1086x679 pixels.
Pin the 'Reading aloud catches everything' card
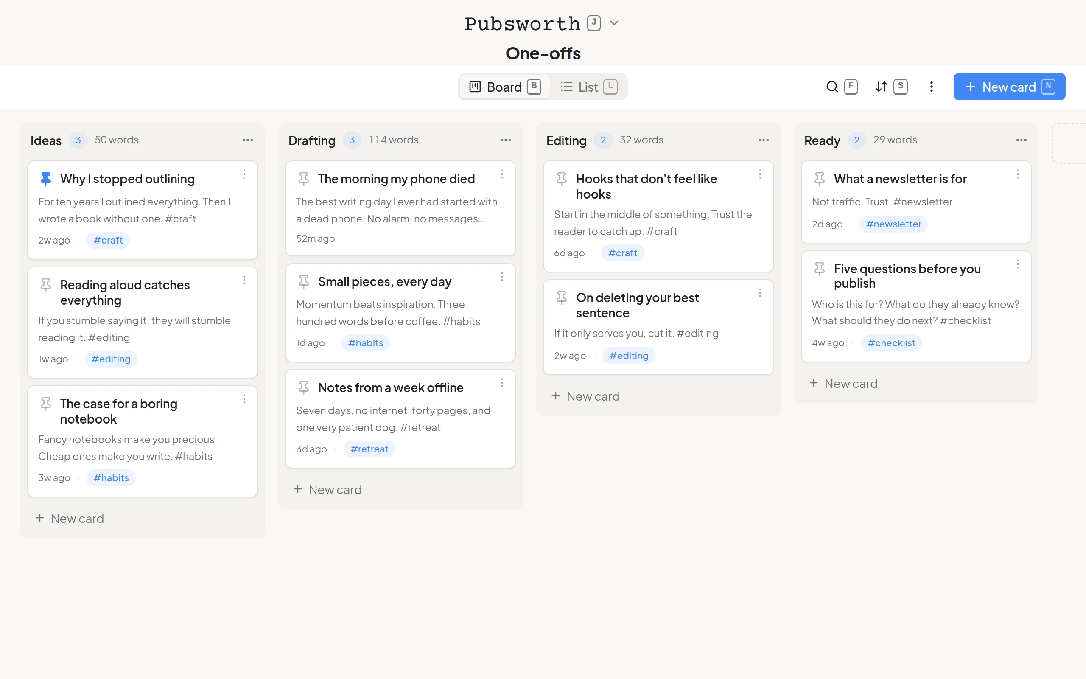pyautogui.click(x=46, y=285)
